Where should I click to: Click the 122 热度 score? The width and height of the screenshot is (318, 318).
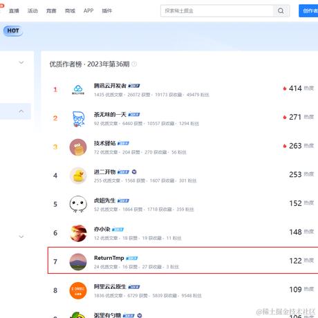pyautogui.click(x=301, y=261)
